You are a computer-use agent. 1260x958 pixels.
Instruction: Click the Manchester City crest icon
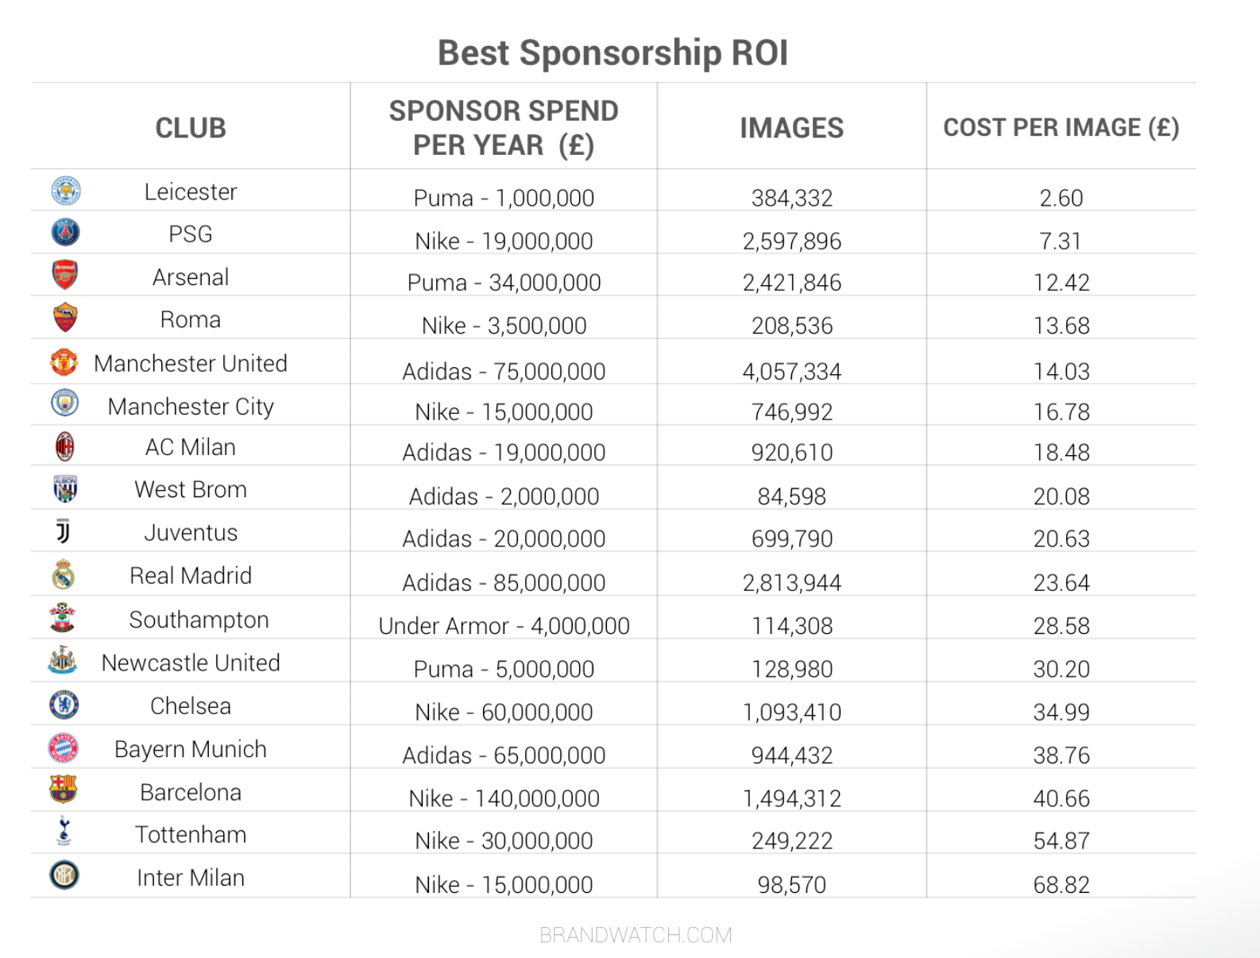tap(64, 404)
